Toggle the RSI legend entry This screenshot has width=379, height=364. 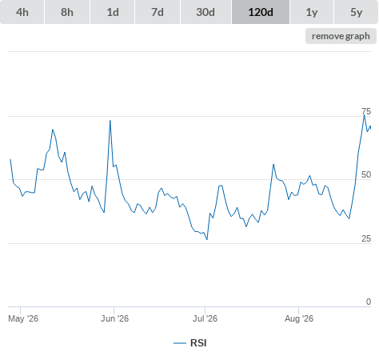pyautogui.click(x=190, y=343)
